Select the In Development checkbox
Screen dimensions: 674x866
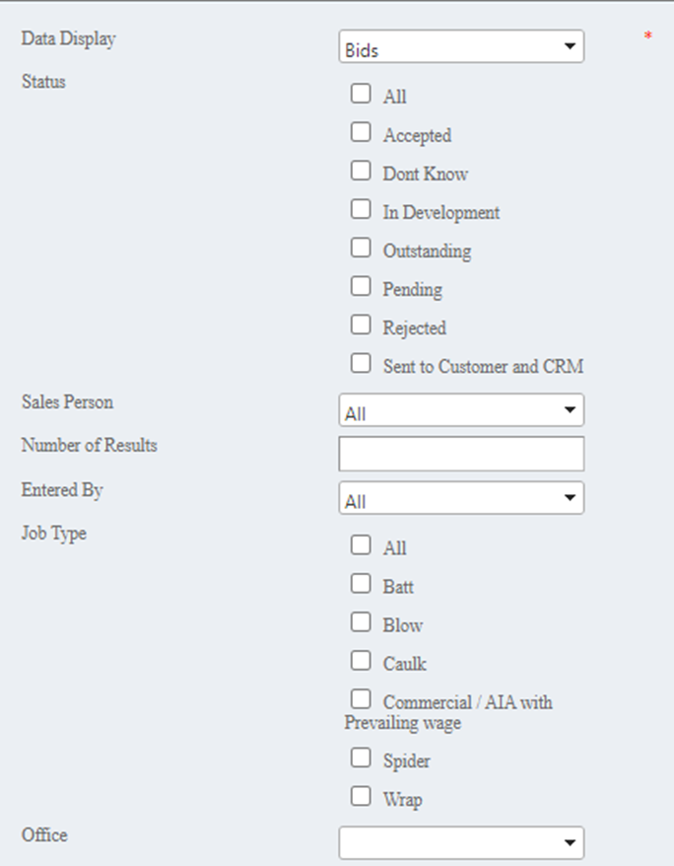point(362,210)
